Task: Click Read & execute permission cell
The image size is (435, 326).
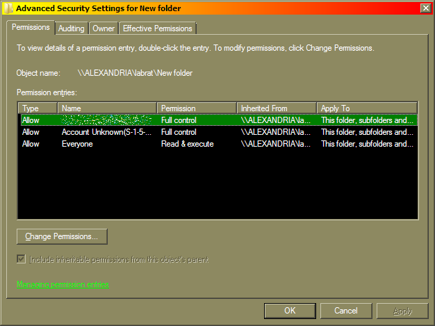Action: 187,144
